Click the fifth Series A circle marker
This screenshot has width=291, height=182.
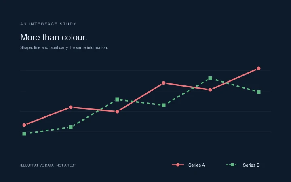click(x=210, y=90)
